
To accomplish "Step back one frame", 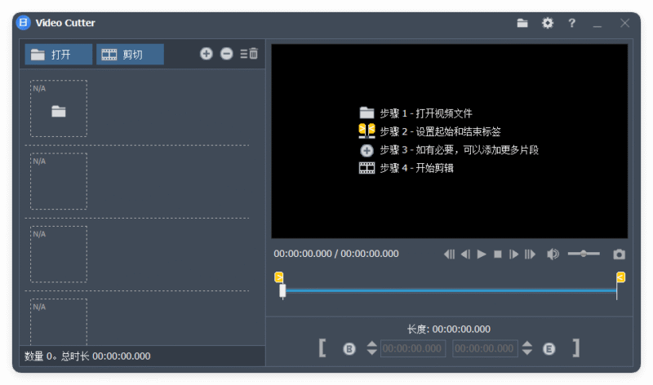I will [x=465, y=254].
